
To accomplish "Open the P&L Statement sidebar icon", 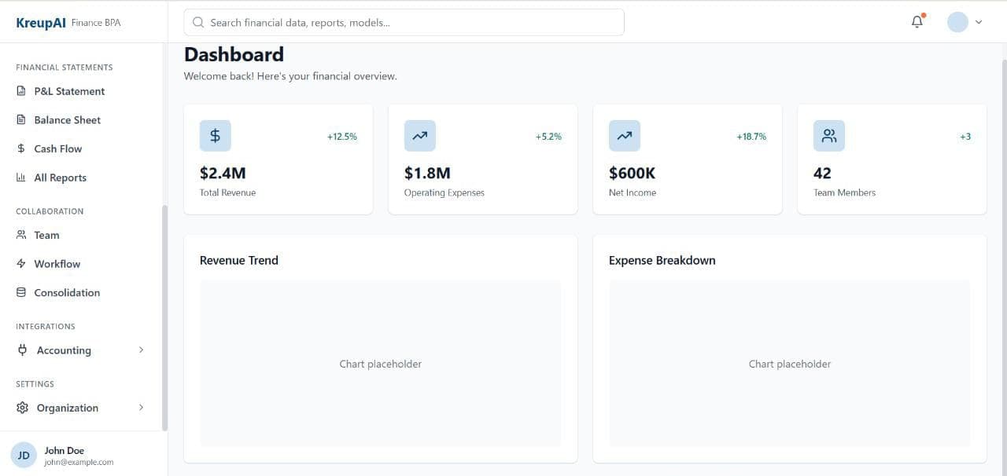I will [x=20, y=91].
